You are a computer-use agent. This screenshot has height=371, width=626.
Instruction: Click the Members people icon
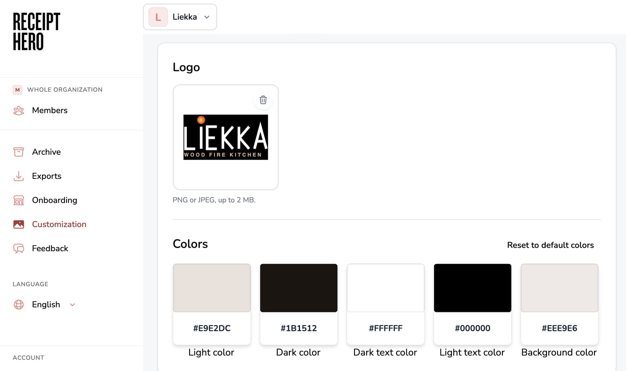pos(19,111)
